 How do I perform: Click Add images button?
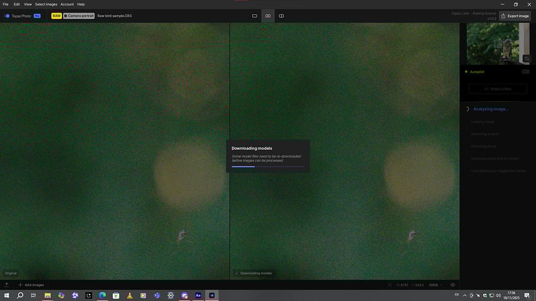pyautogui.click(x=31, y=285)
